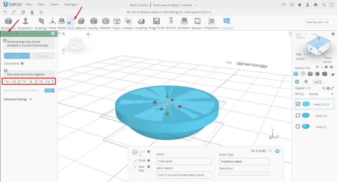337x182 pixels.
Task: Switch scale mode to Size
Action: click(x=16, y=56)
